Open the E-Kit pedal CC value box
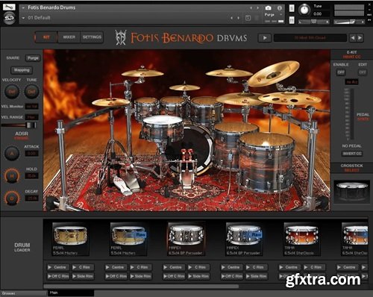The height and width of the screenshot is (297, 373). [351, 82]
